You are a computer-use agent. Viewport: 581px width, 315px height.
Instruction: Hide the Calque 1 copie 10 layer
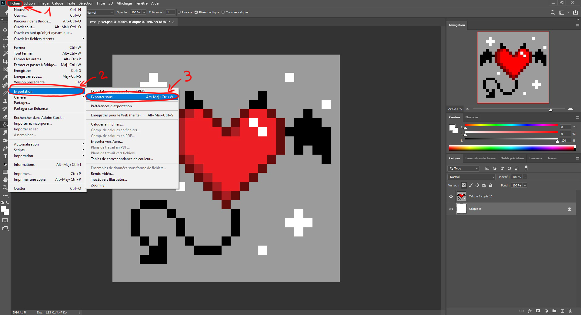pyautogui.click(x=451, y=196)
